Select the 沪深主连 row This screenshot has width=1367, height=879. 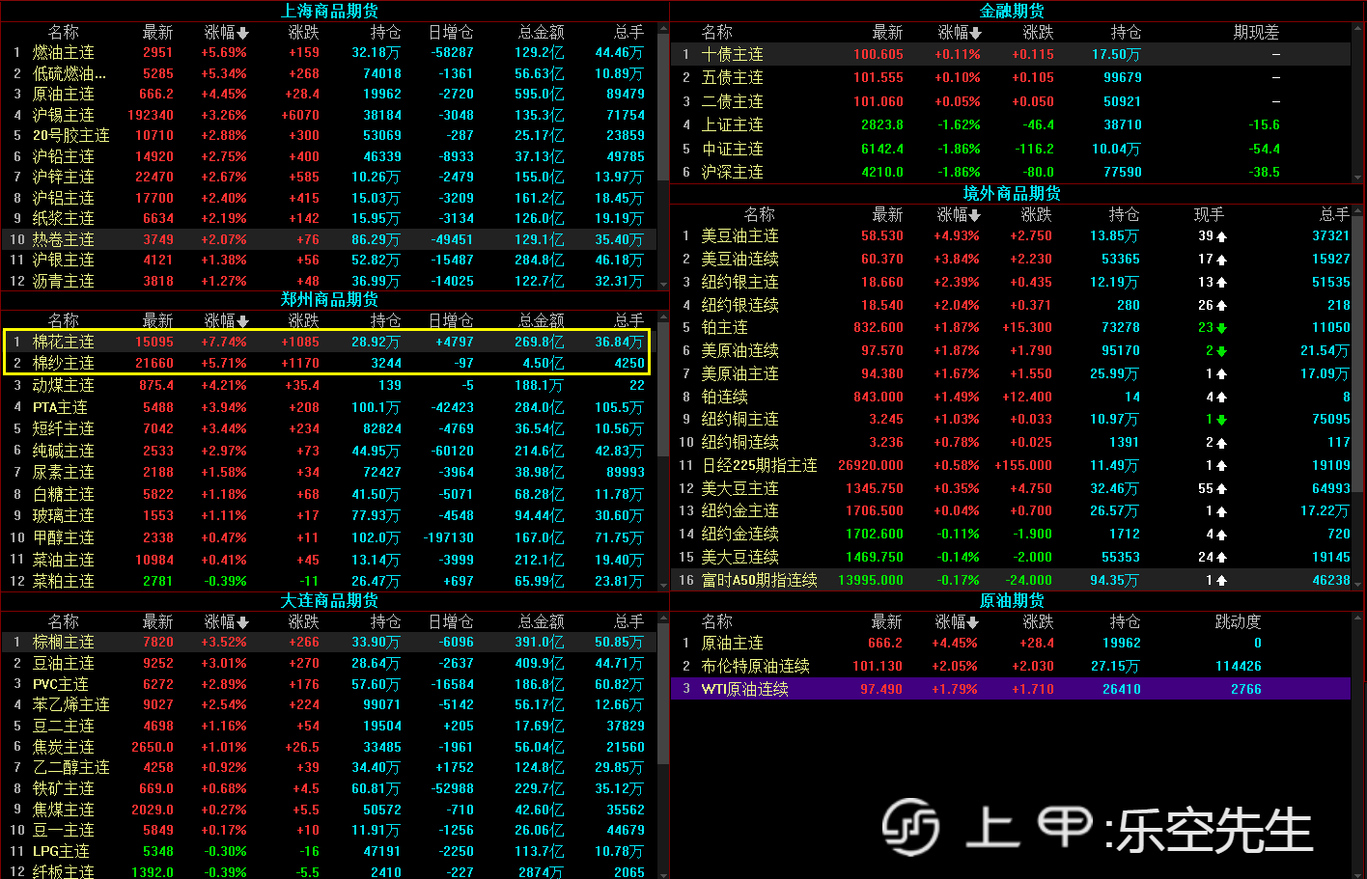click(1011, 172)
